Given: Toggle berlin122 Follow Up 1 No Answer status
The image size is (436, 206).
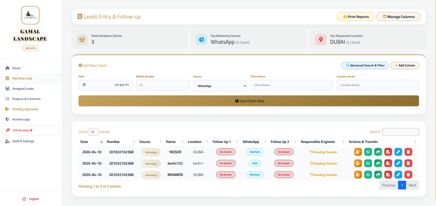Looking at the screenshot, I should [226, 163].
